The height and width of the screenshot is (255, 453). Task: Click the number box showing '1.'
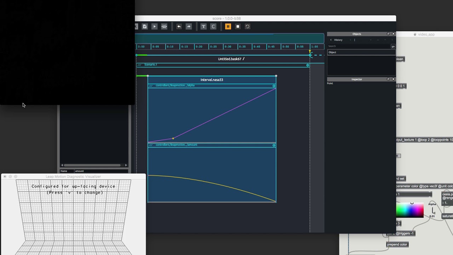(x=448, y=203)
